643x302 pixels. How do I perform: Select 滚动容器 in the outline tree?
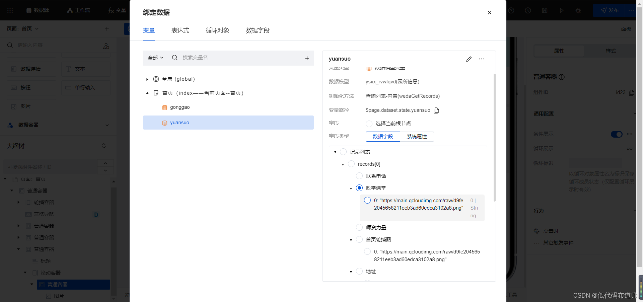pos(51,273)
